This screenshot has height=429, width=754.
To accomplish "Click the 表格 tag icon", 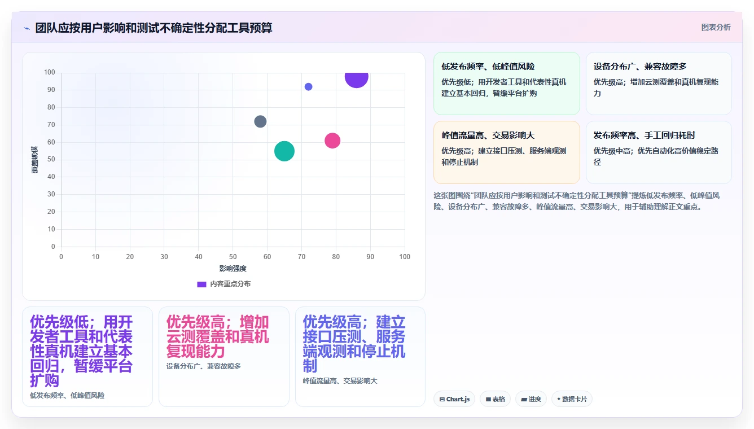I will click(488, 399).
